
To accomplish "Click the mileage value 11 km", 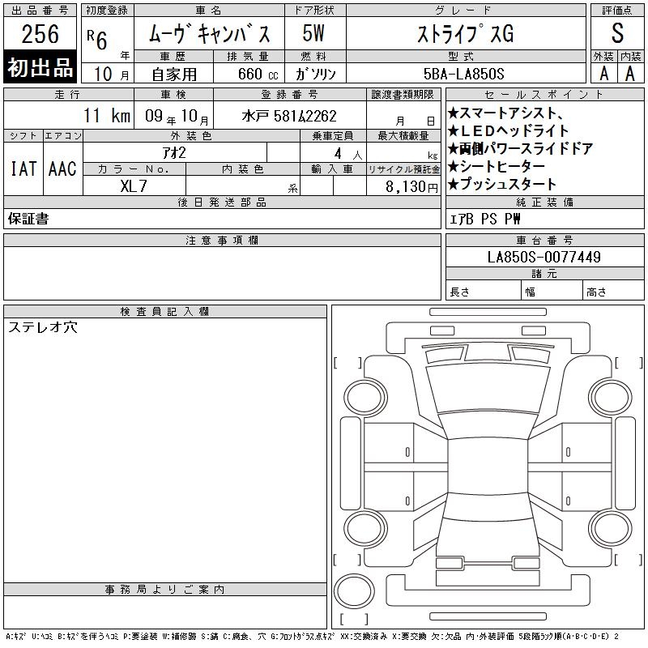I will pyautogui.click(x=107, y=116).
